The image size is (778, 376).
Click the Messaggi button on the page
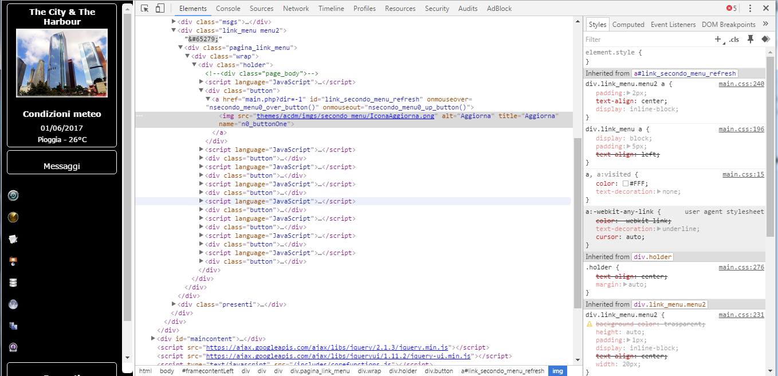click(x=62, y=162)
